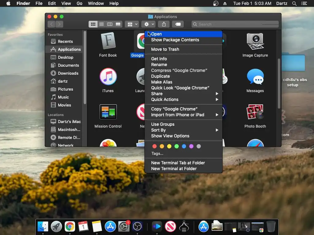
Task: Choose Quick Look "Google Chrome"
Action: pos(183,88)
